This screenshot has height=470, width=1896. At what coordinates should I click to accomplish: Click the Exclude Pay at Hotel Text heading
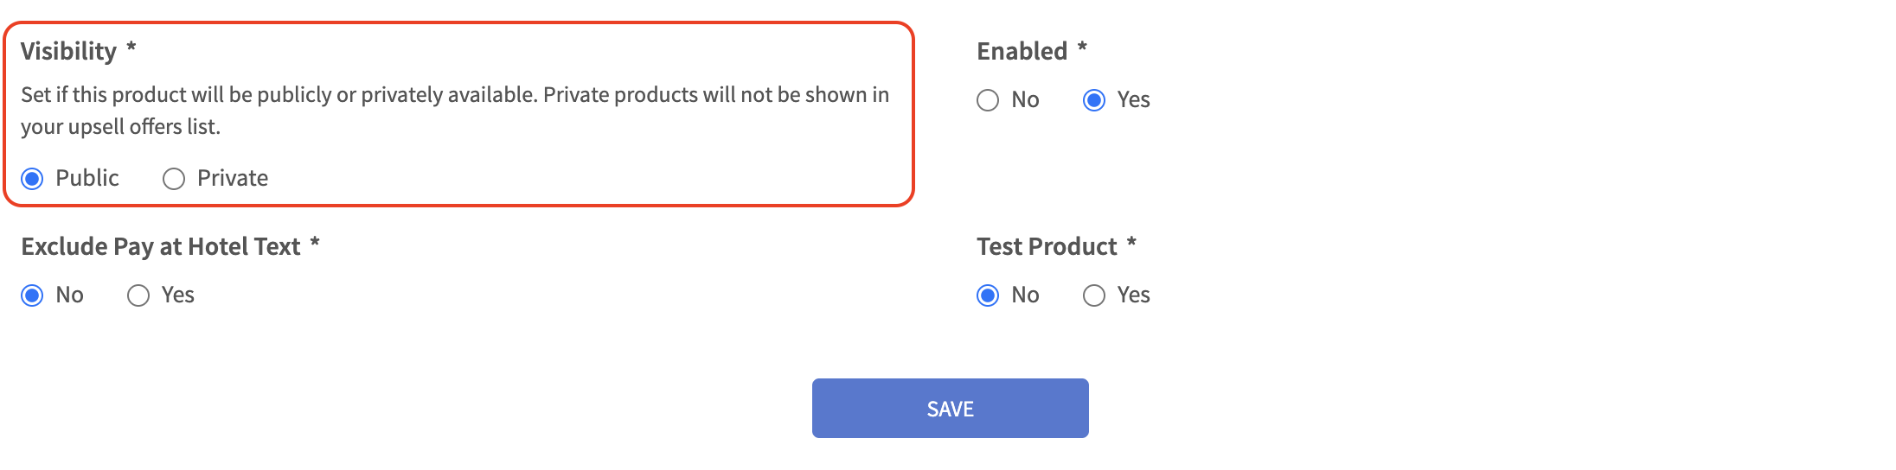click(161, 246)
